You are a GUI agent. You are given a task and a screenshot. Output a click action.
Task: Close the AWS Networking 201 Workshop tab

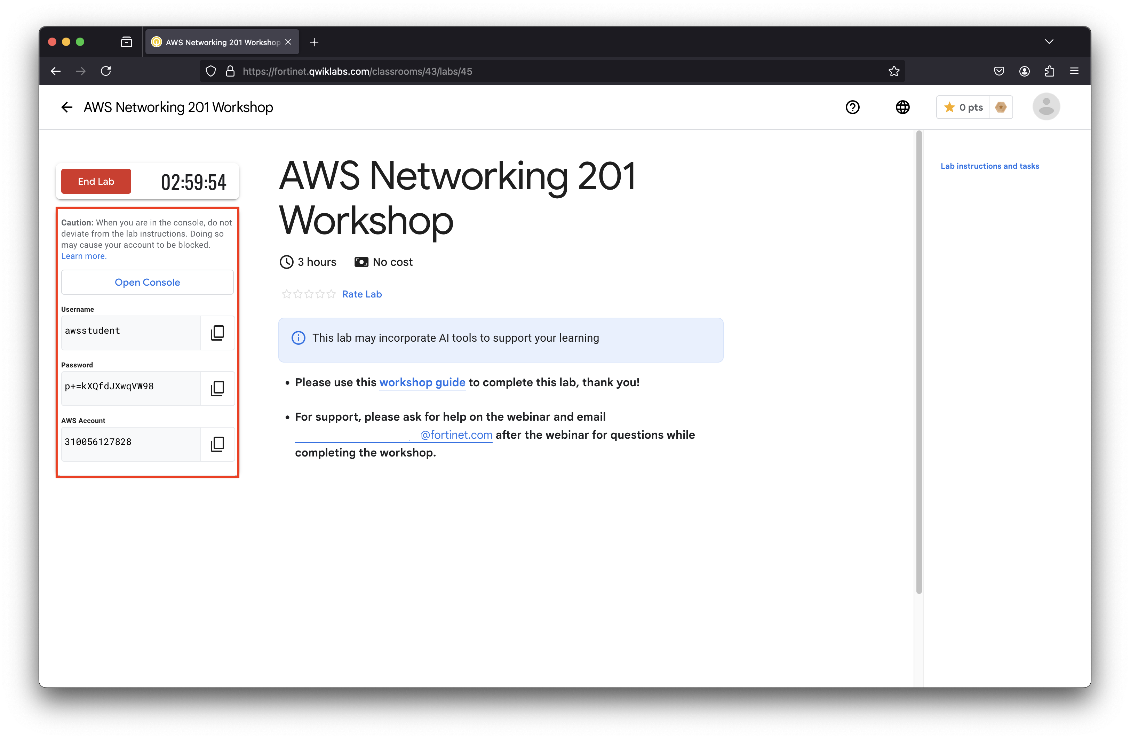click(288, 42)
